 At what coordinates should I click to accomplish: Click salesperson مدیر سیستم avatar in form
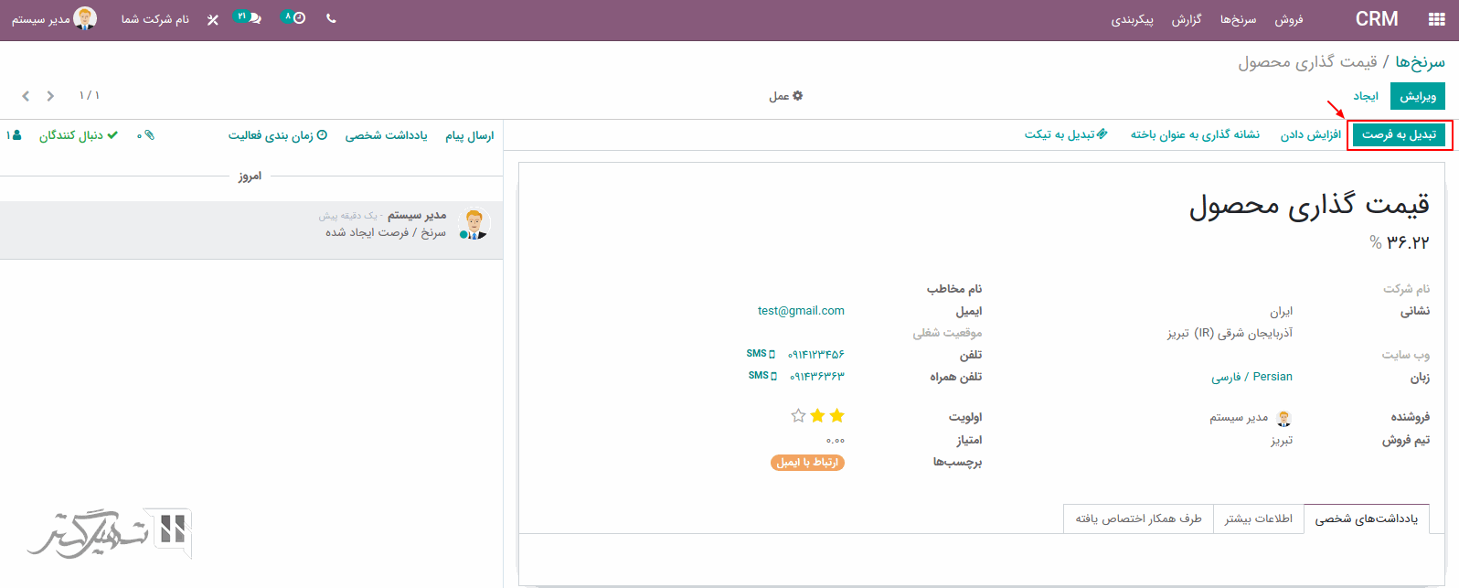pos(1283,418)
